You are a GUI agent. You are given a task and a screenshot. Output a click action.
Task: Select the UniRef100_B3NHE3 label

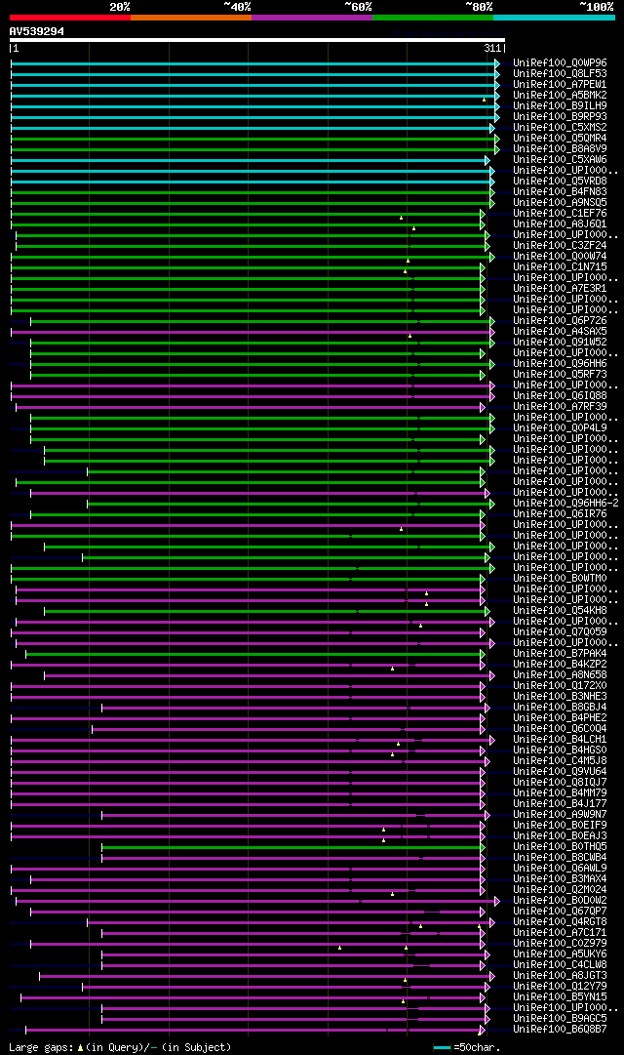[560, 697]
